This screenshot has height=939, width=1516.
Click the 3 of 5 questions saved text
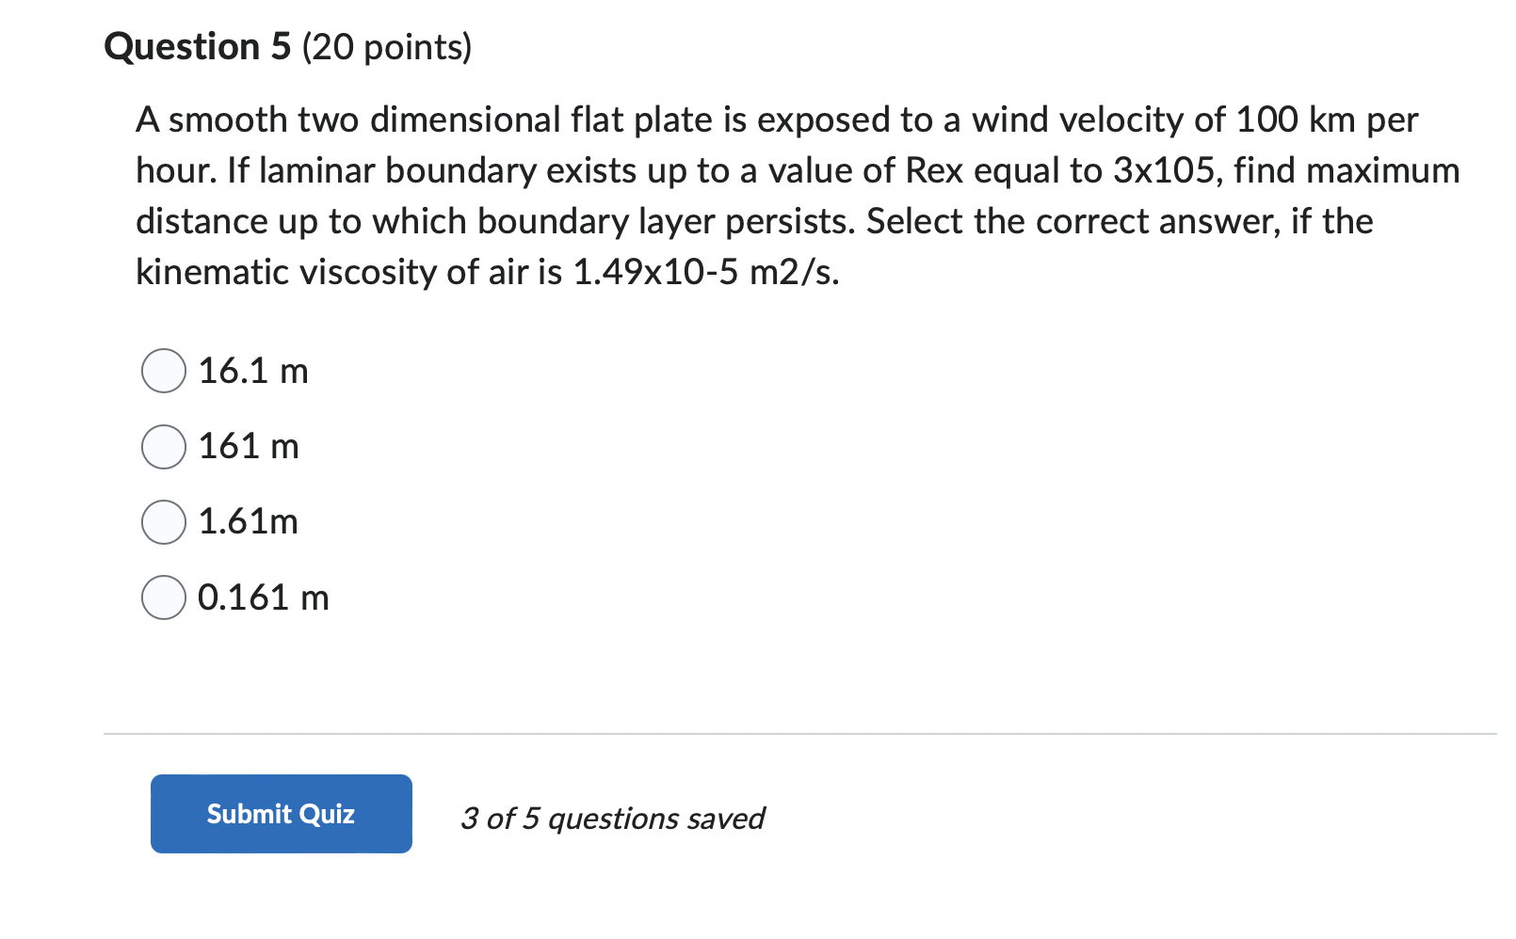(x=613, y=818)
